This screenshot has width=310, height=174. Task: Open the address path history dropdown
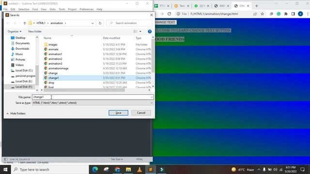(x=93, y=23)
